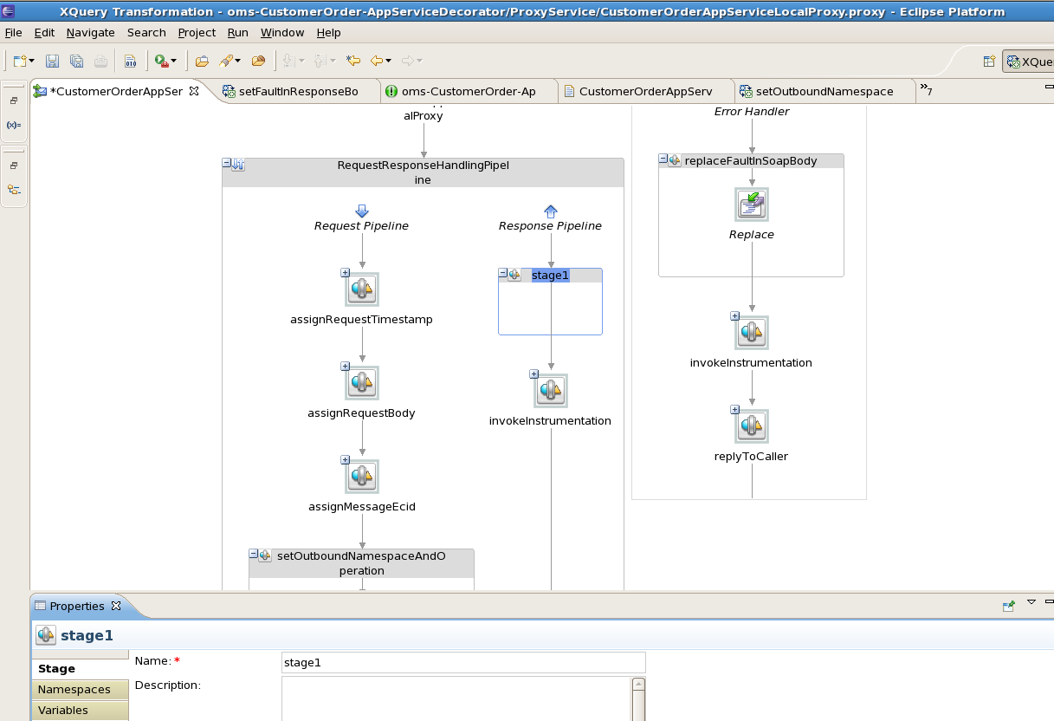Image resolution: width=1054 pixels, height=721 pixels.
Task: Click the Back navigation arrow
Action: click(x=376, y=61)
